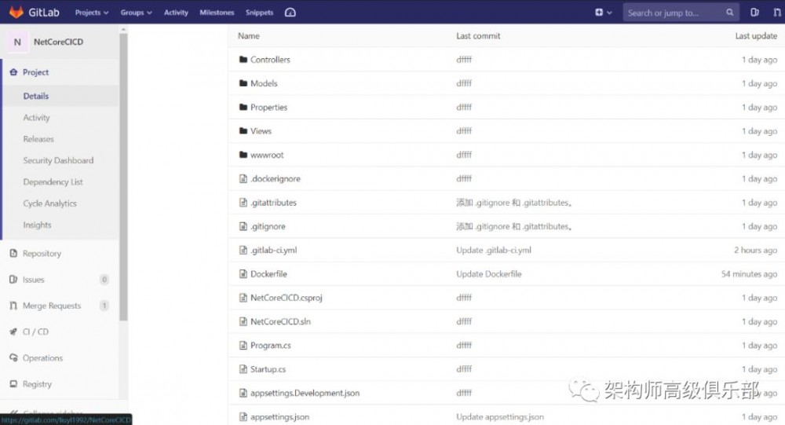Click the .dockerignore file icon
The image size is (785, 425).
243,179
